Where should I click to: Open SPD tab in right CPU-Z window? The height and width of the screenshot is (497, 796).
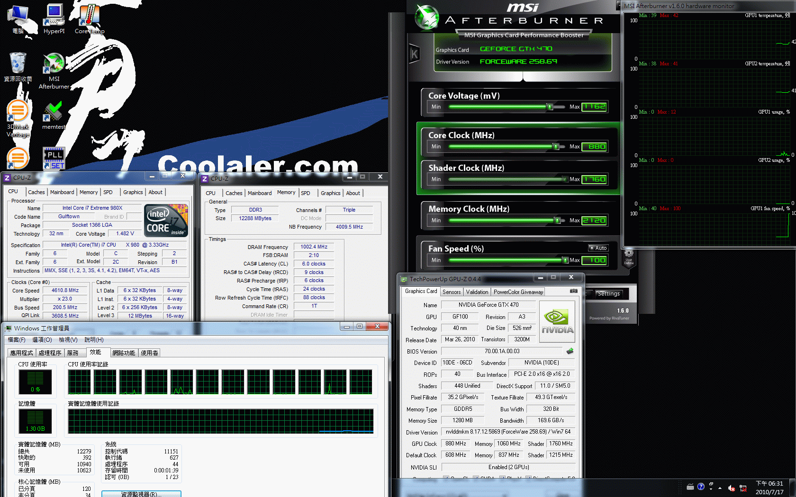[x=306, y=193]
